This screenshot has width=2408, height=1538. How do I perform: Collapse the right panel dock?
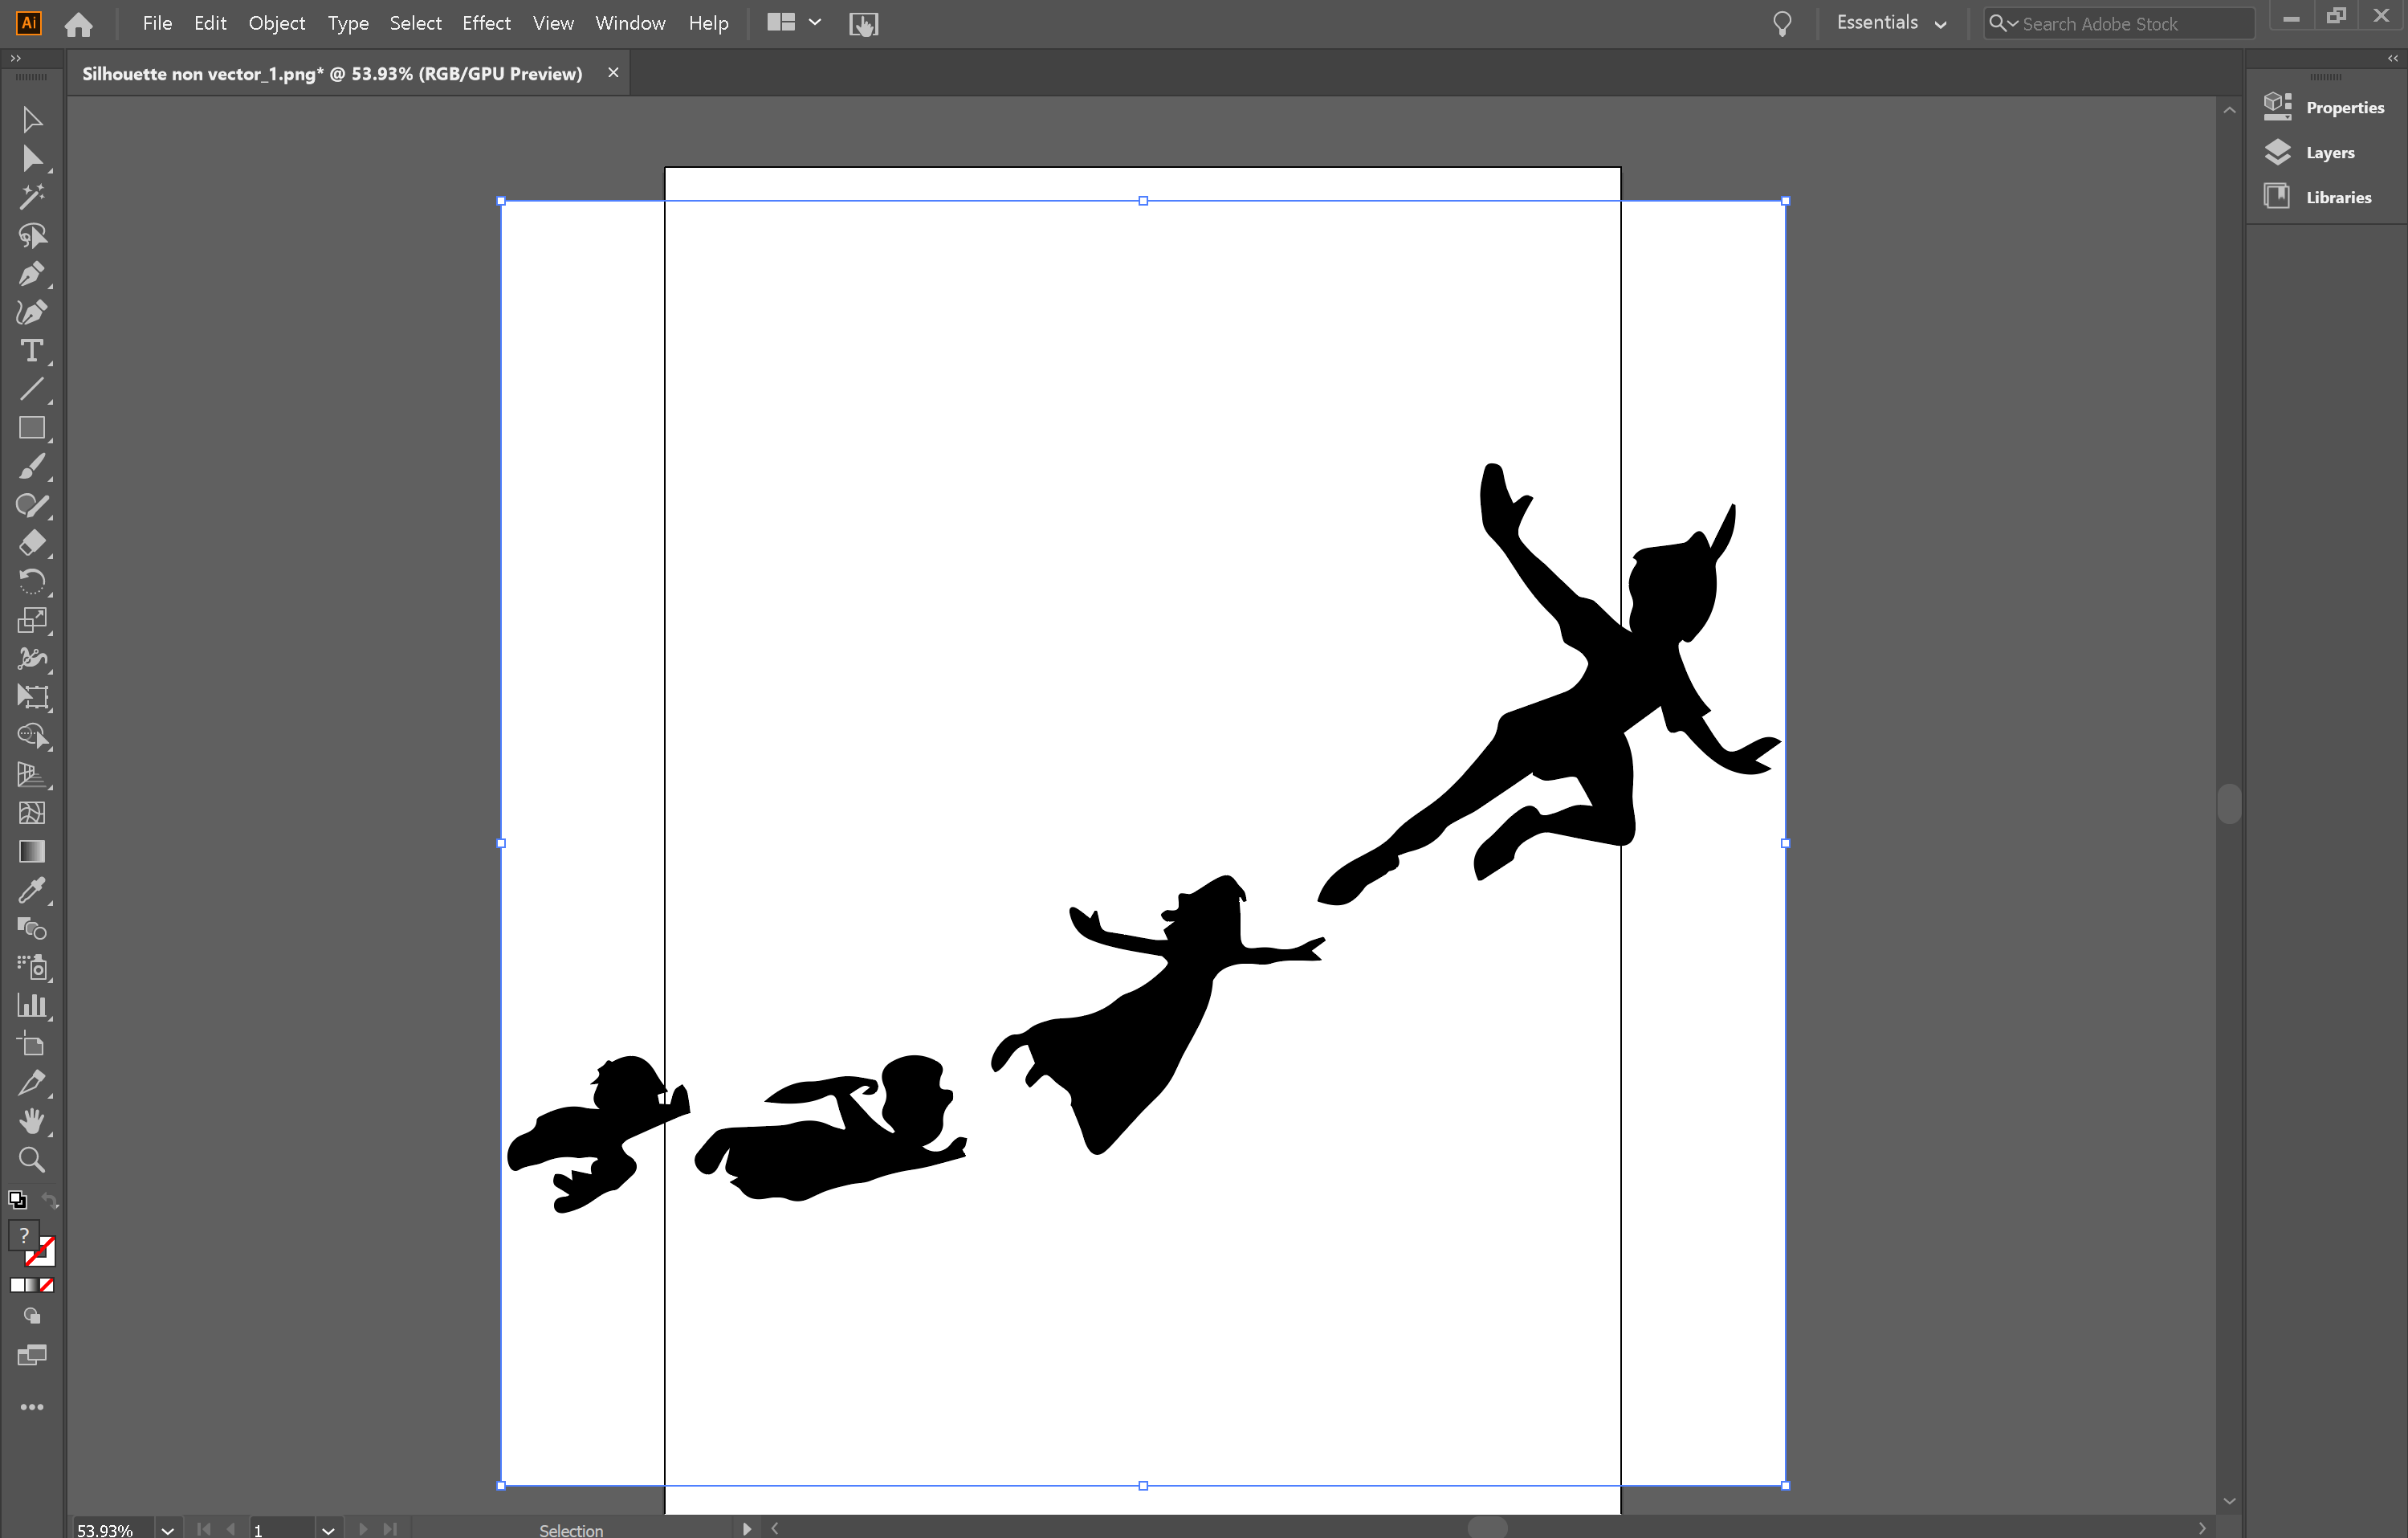[x=2391, y=58]
